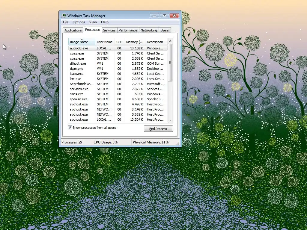Image resolution: width=307 pixels, height=230 pixels.
Task: Click the Windows Task Manager title text
Action: click(86, 16)
